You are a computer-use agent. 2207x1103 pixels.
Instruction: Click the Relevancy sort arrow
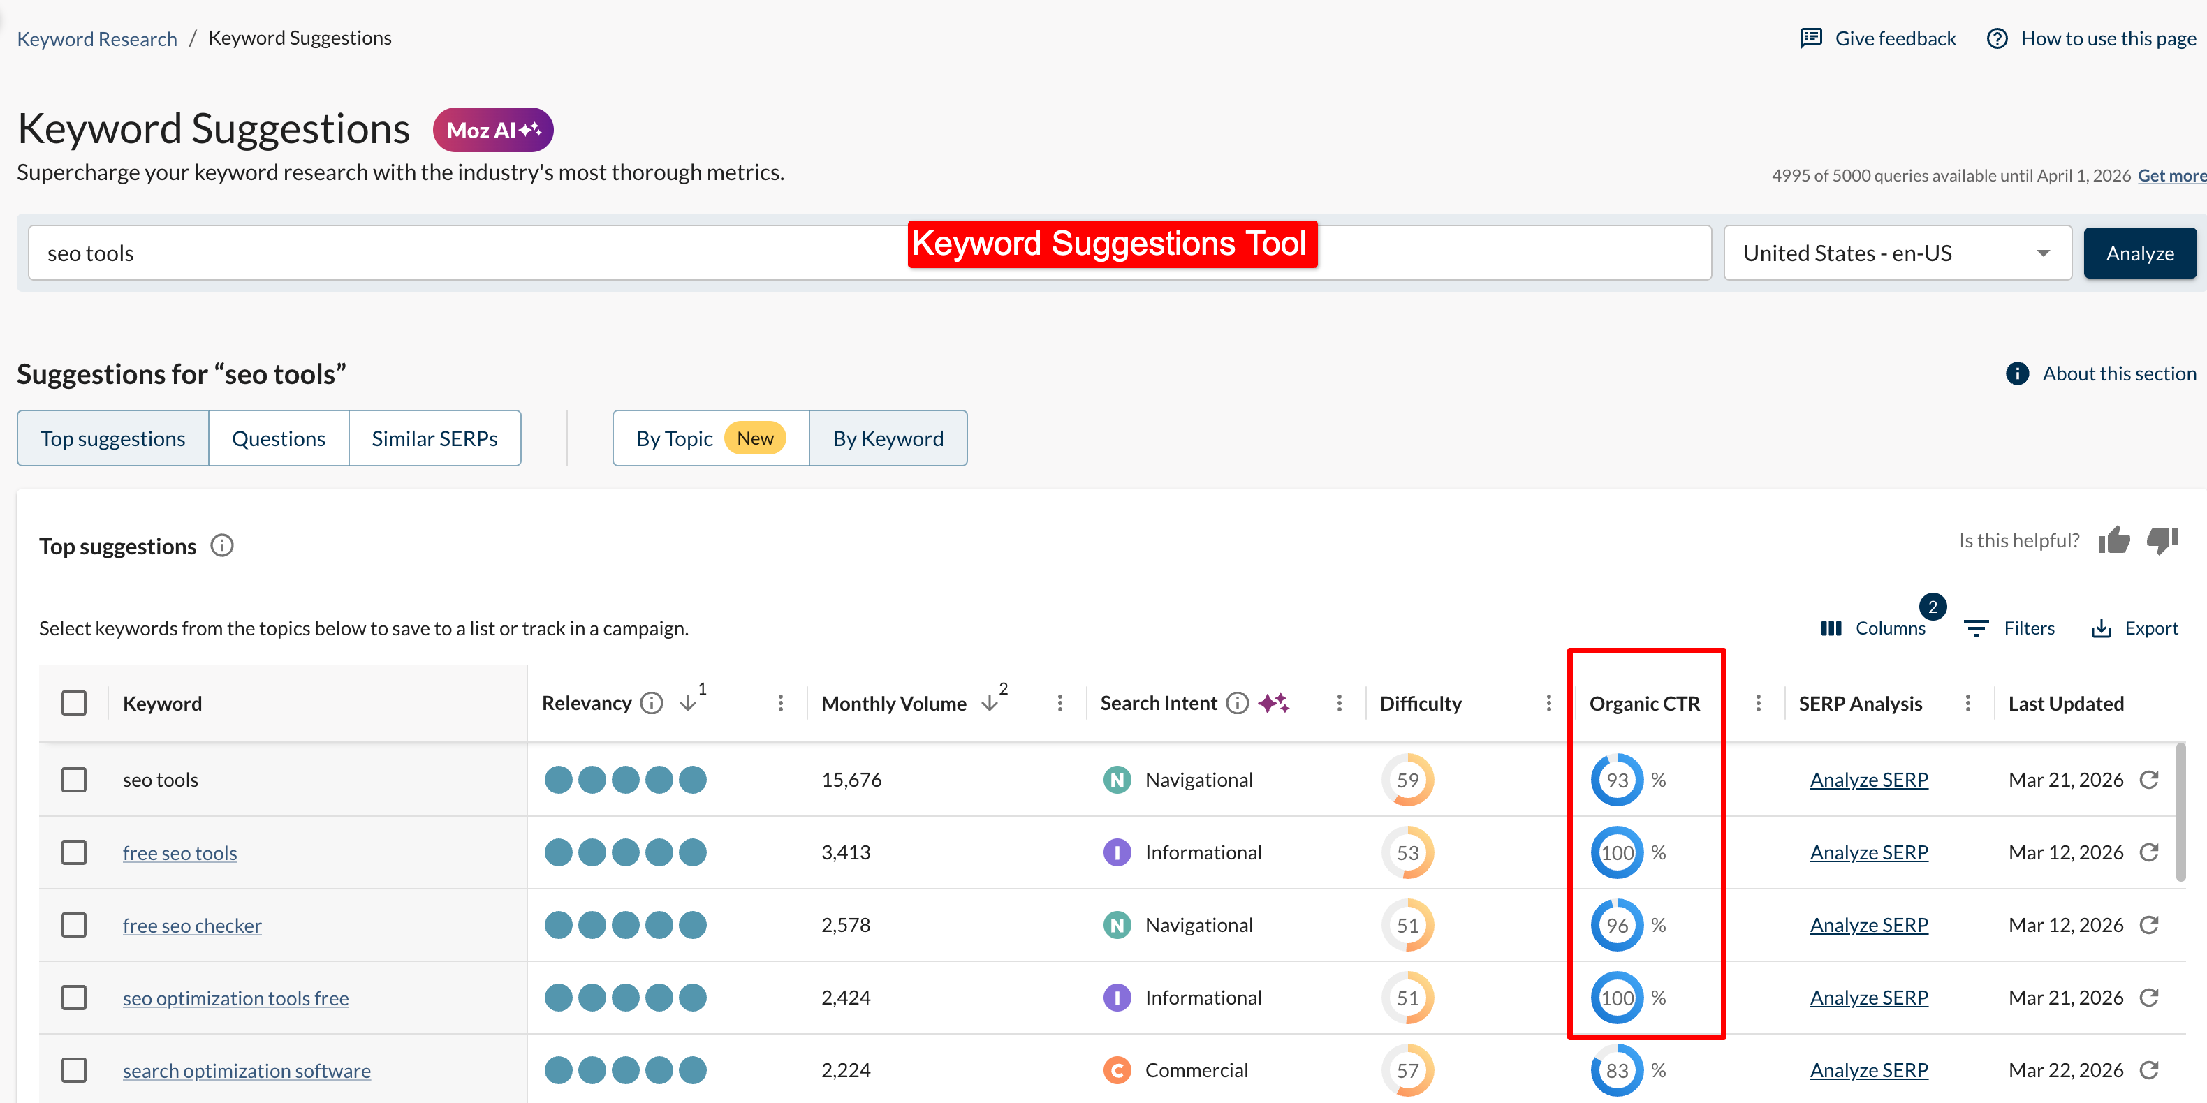coord(689,702)
